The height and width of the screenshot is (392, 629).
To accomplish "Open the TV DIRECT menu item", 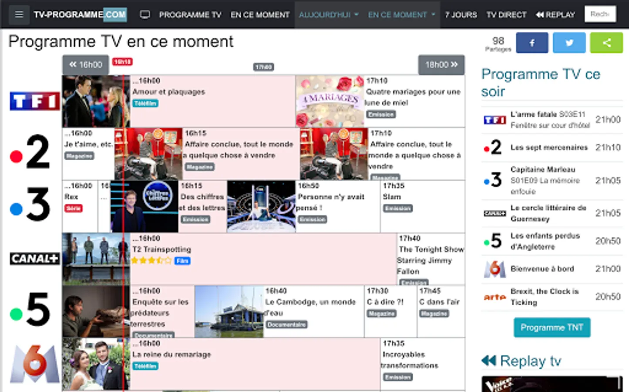I will 506,14.
